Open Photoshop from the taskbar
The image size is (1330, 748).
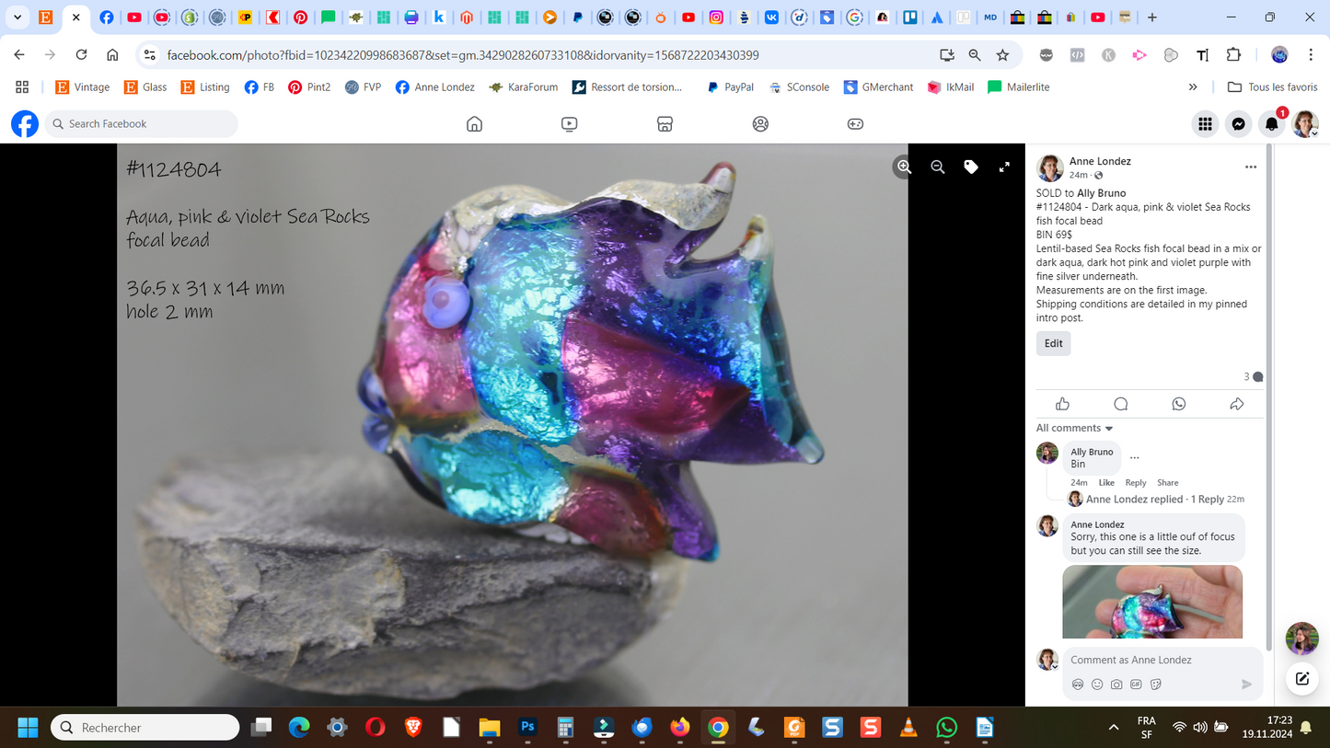pos(527,728)
